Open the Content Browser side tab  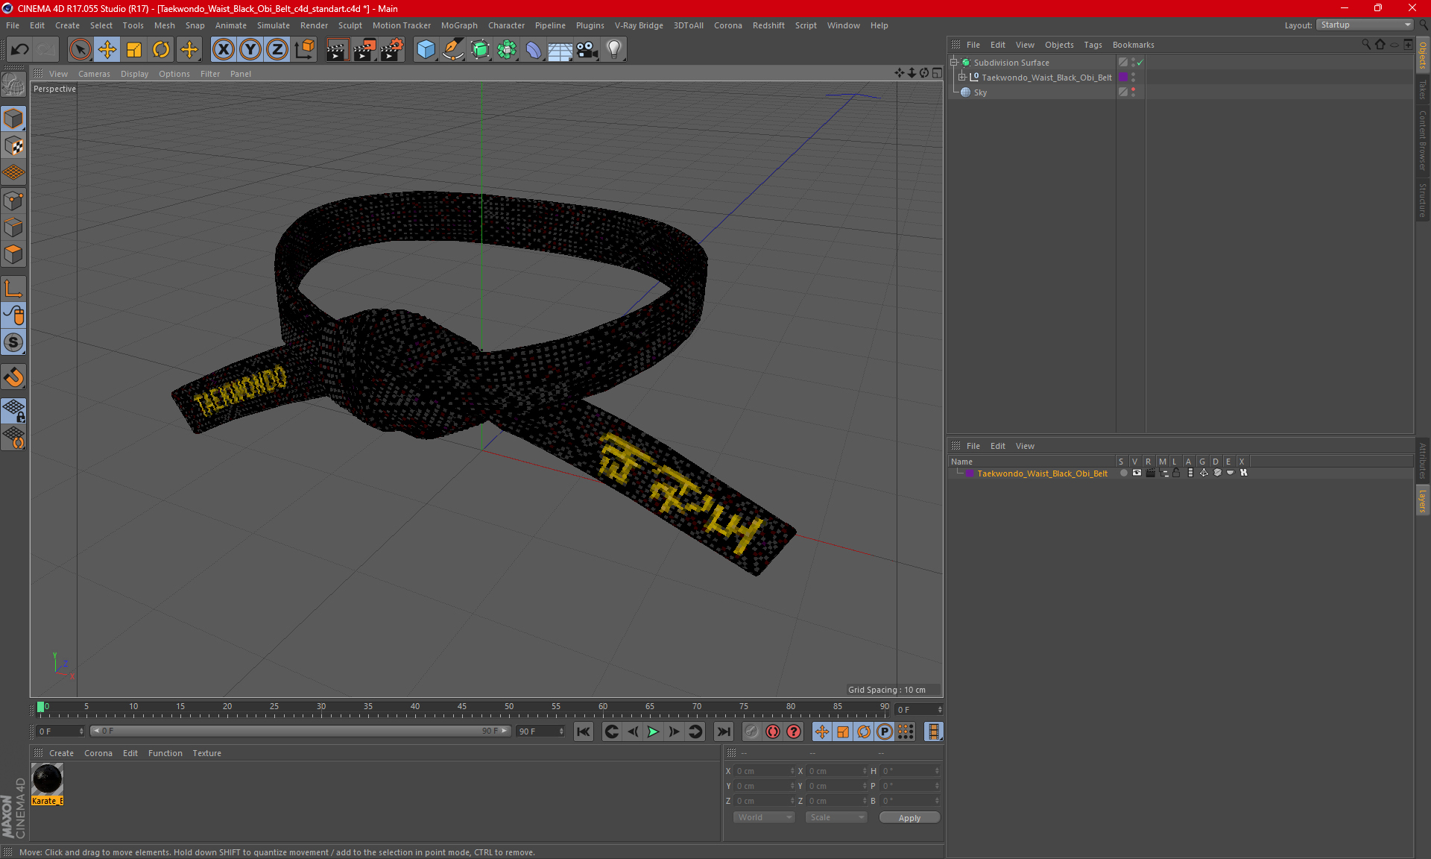1423,141
